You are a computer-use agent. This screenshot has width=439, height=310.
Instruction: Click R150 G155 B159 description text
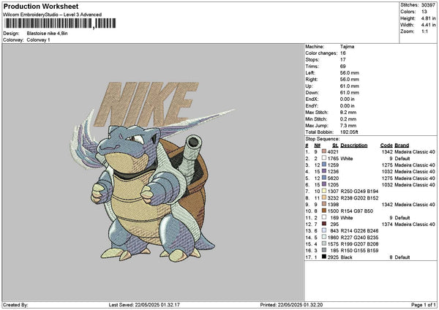pyautogui.click(x=359, y=251)
